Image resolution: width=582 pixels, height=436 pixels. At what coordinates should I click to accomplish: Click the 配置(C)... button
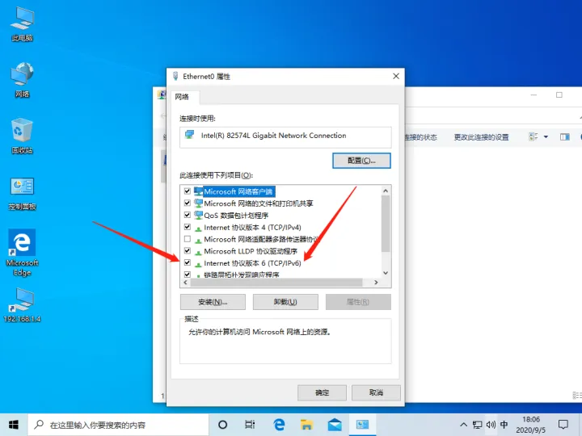coord(361,161)
